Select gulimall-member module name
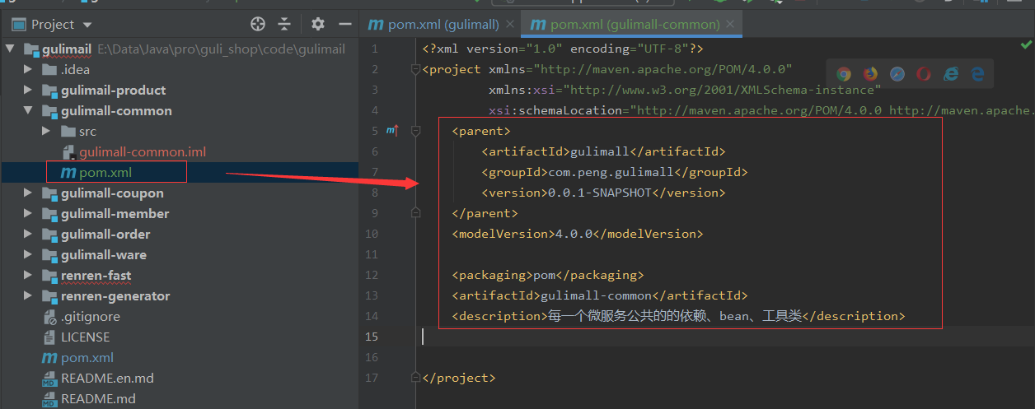The width and height of the screenshot is (1035, 409). (115, 213)
